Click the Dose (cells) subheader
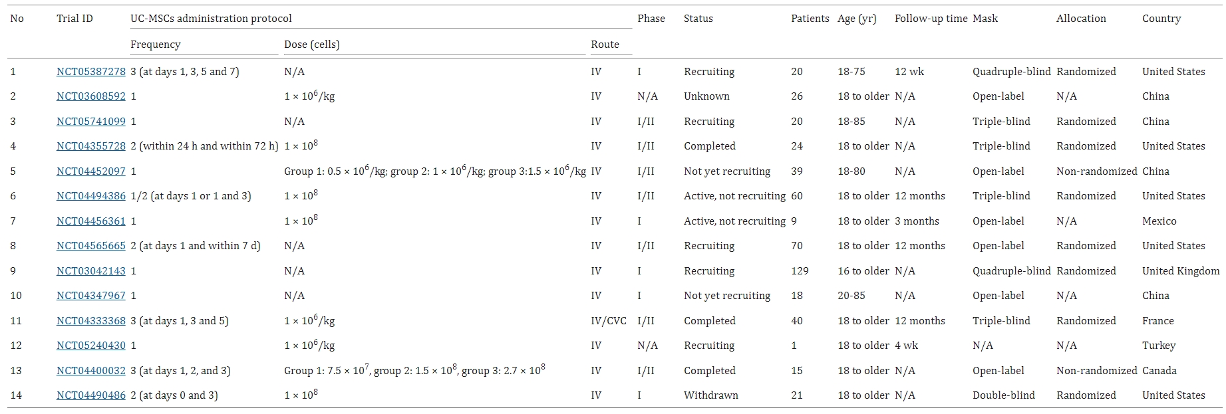 pos(311,45)
